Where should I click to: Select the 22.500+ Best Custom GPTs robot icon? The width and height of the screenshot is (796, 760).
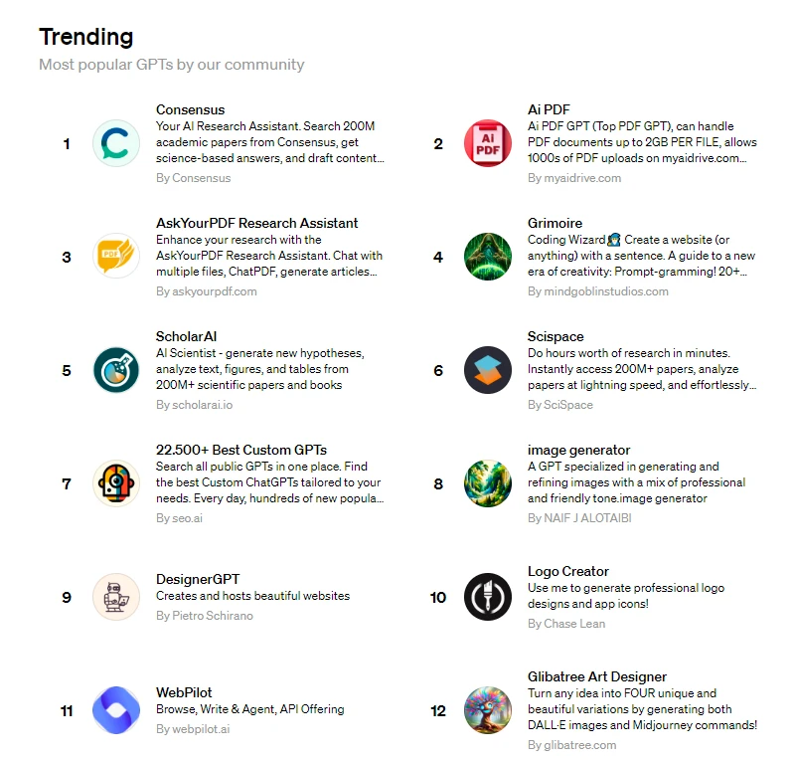116,483
